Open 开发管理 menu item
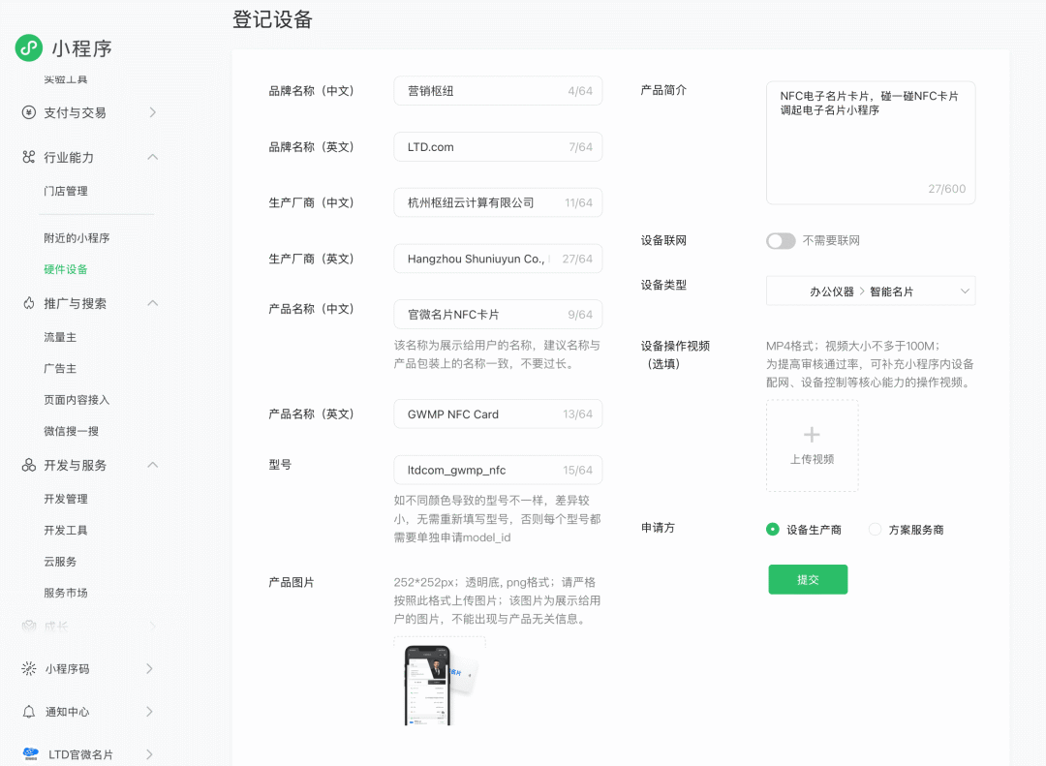This screenshot has height=766, width=1046. (x=66, y=499)
